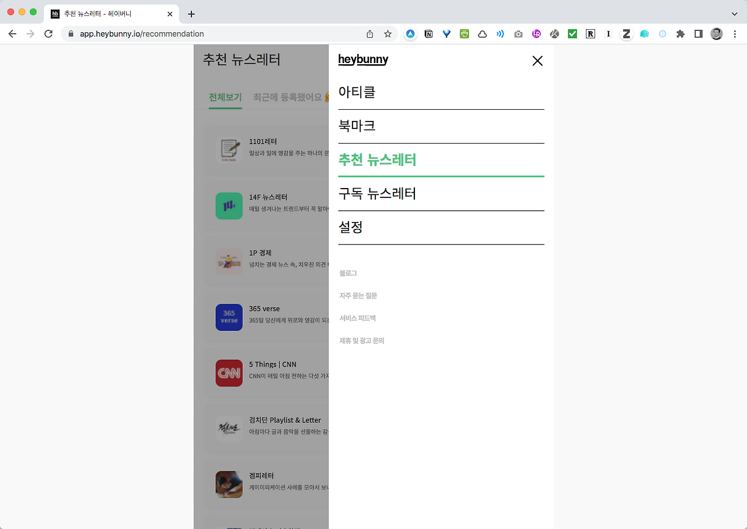Select 추천 뉴스레터 in the side menu

tap(441, 160)
